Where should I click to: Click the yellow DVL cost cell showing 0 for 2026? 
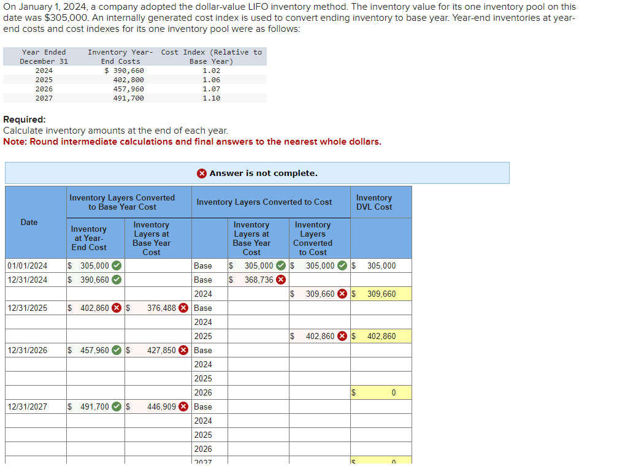tap(381, 392)
